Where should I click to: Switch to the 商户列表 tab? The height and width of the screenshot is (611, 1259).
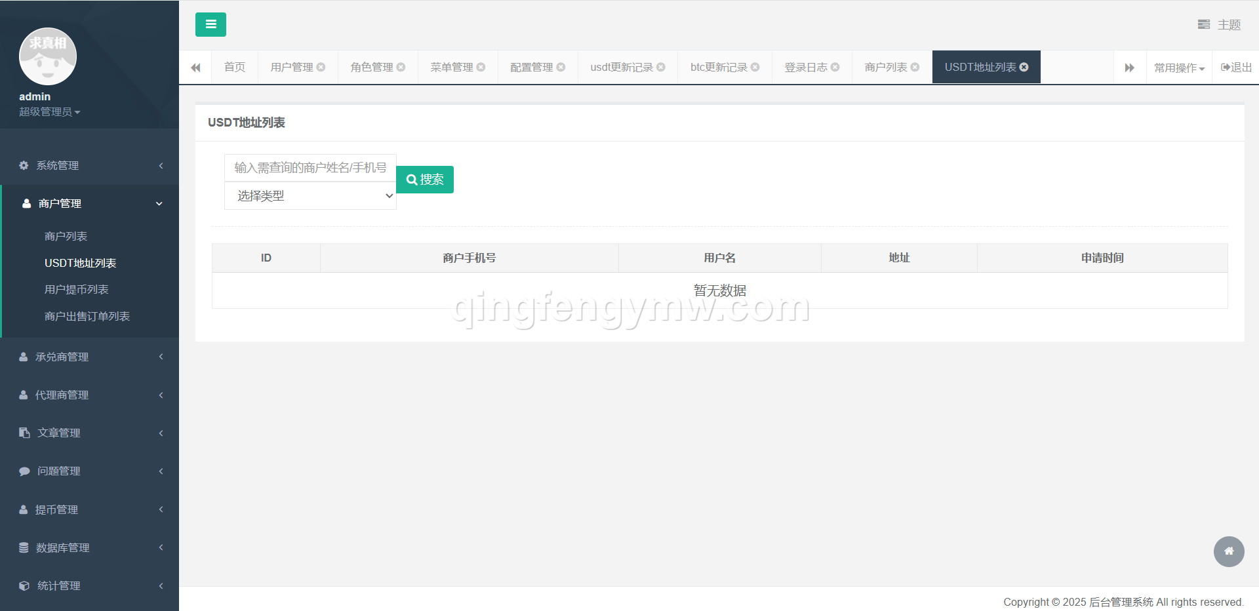[x=886, y=67]
